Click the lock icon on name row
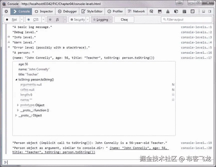 [x=173, y=99]
